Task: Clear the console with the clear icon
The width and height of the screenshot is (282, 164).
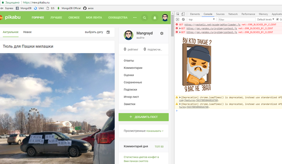Action: coord(183,19)
